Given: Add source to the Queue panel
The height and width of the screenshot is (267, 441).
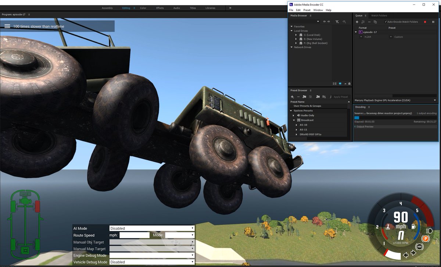Looking at the screenshot, I should 357,22.
